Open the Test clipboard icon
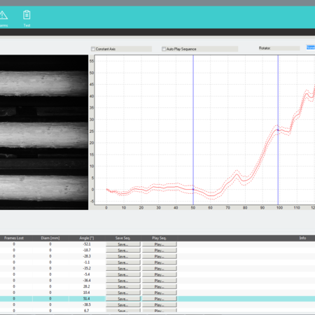Viewport: 315px width, 315px height. (x=27, y=15)
